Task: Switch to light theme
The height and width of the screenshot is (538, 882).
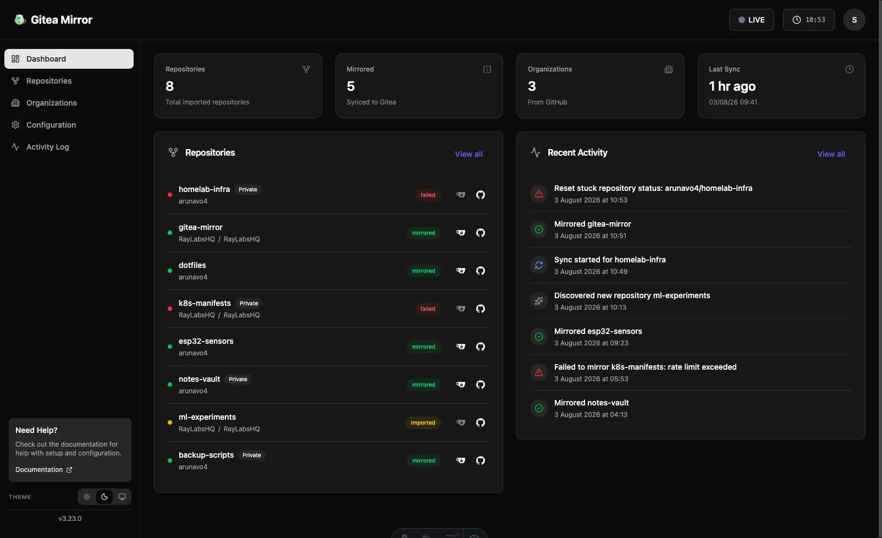Action: click(87, 497)
